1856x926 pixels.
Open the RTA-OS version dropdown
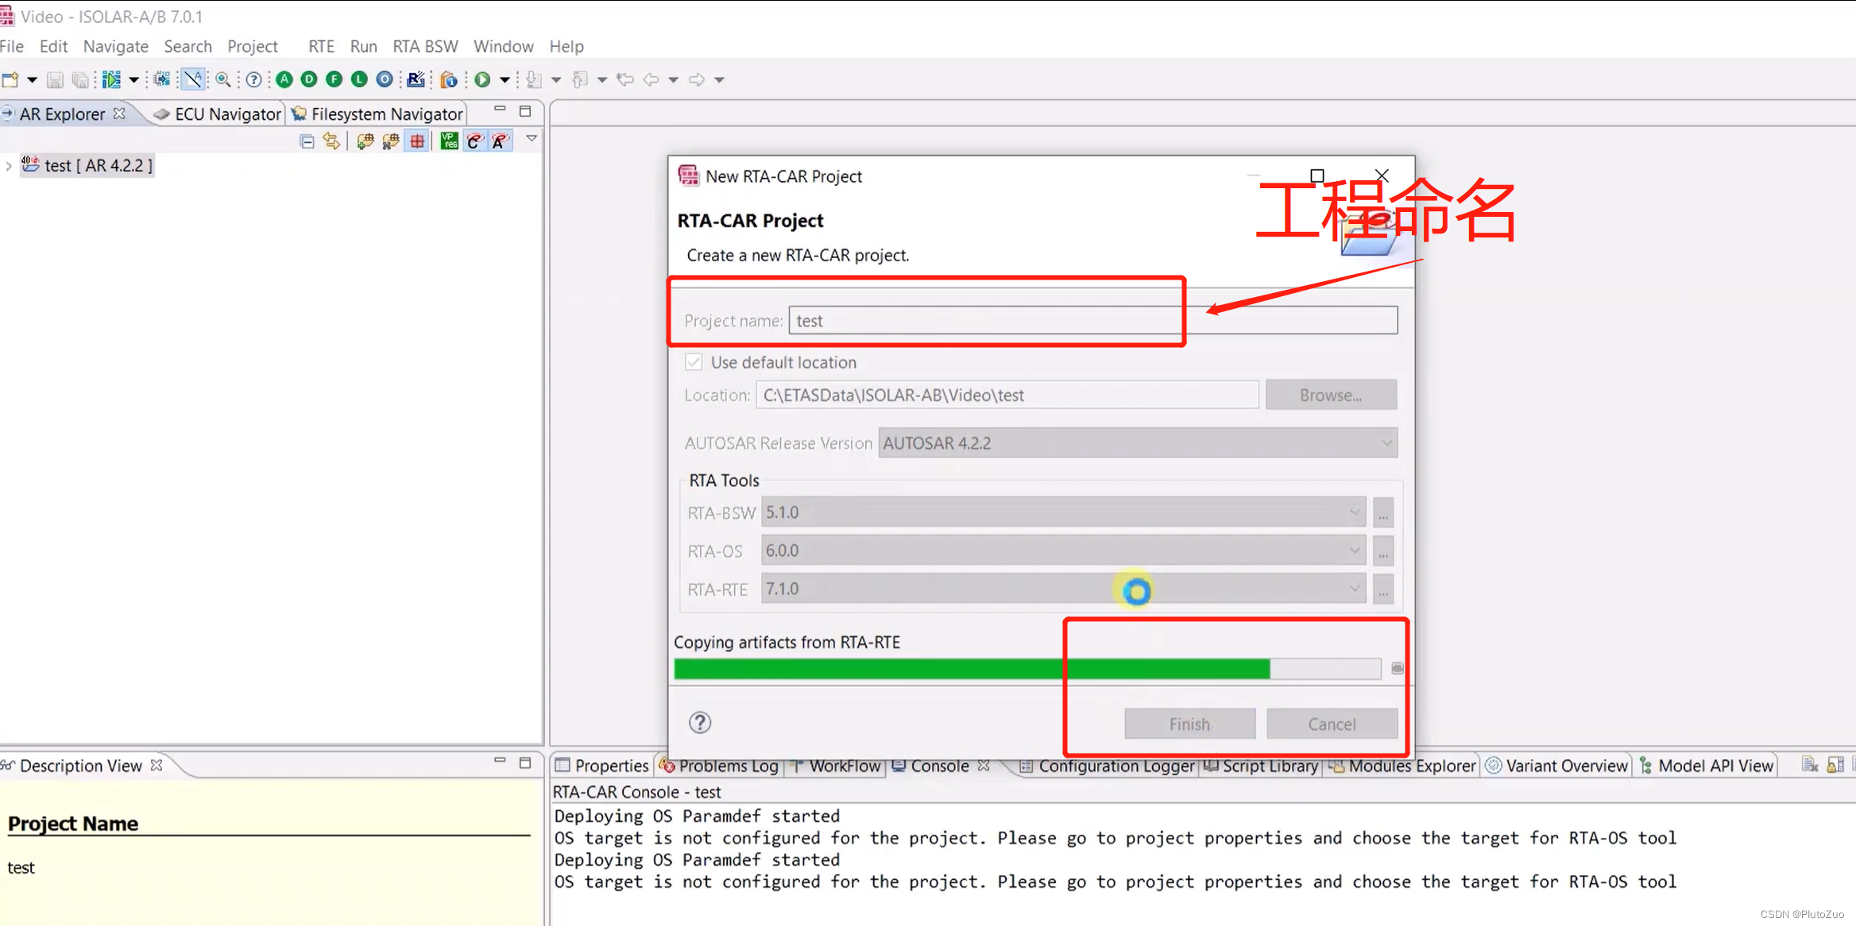point(1063,550)
